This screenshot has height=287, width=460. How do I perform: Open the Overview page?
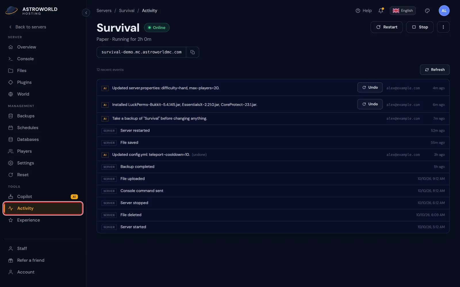tap(43, 47)
